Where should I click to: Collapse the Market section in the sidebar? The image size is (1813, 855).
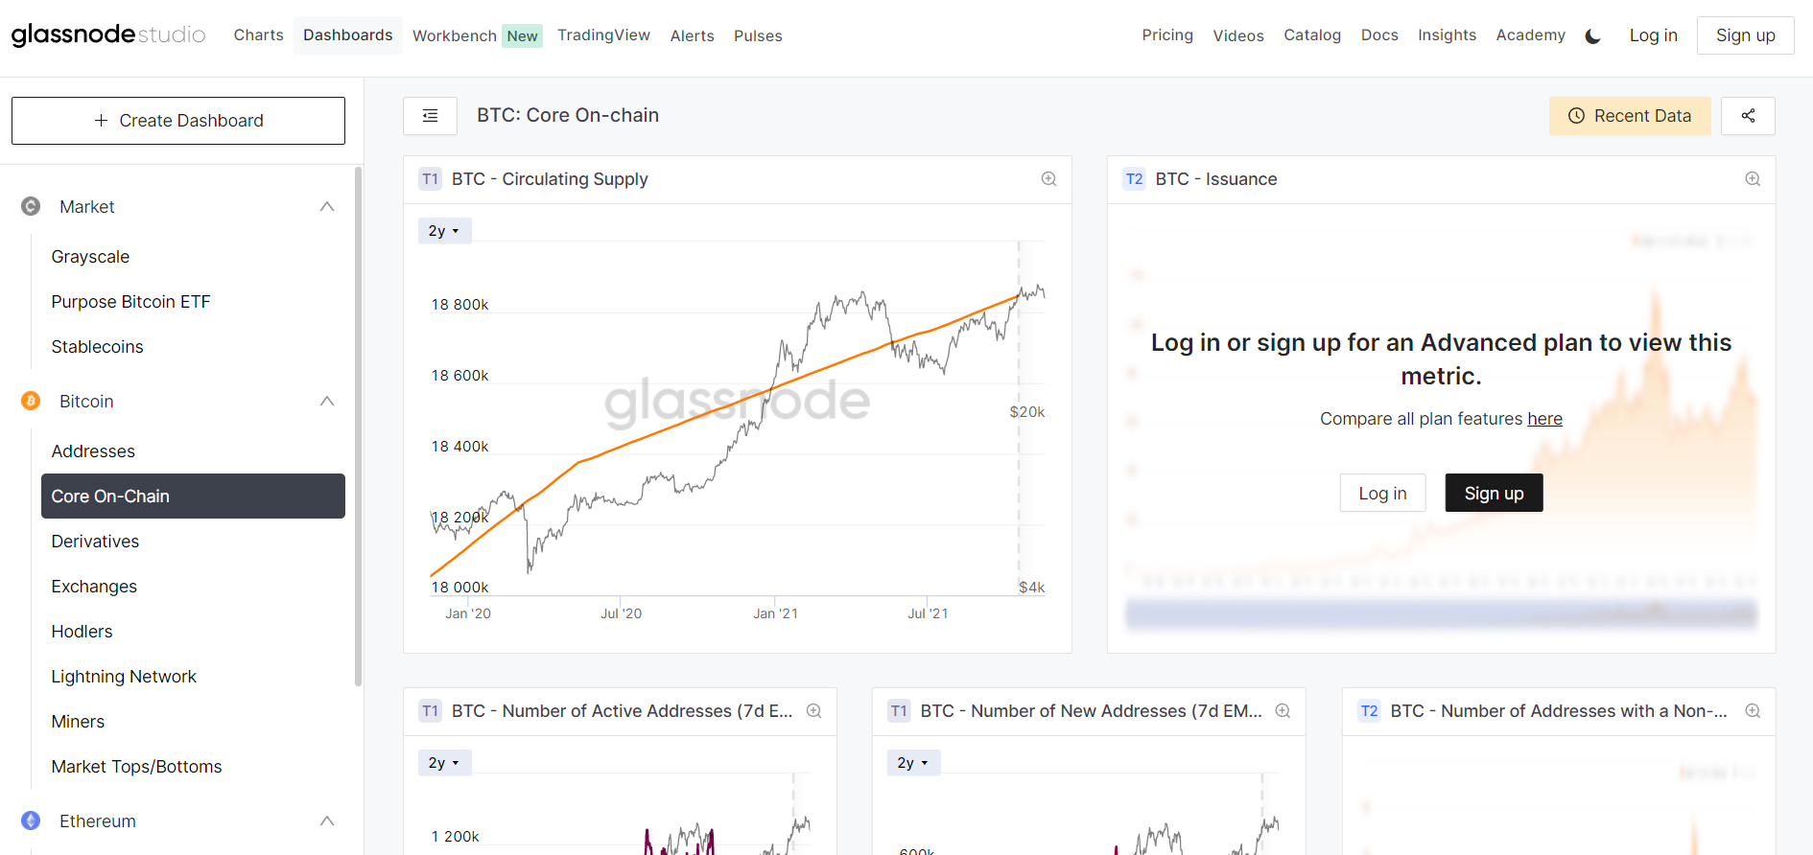click(327, 206)
